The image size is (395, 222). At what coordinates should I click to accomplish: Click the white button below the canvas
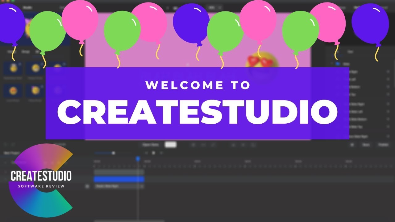[171, 144]
